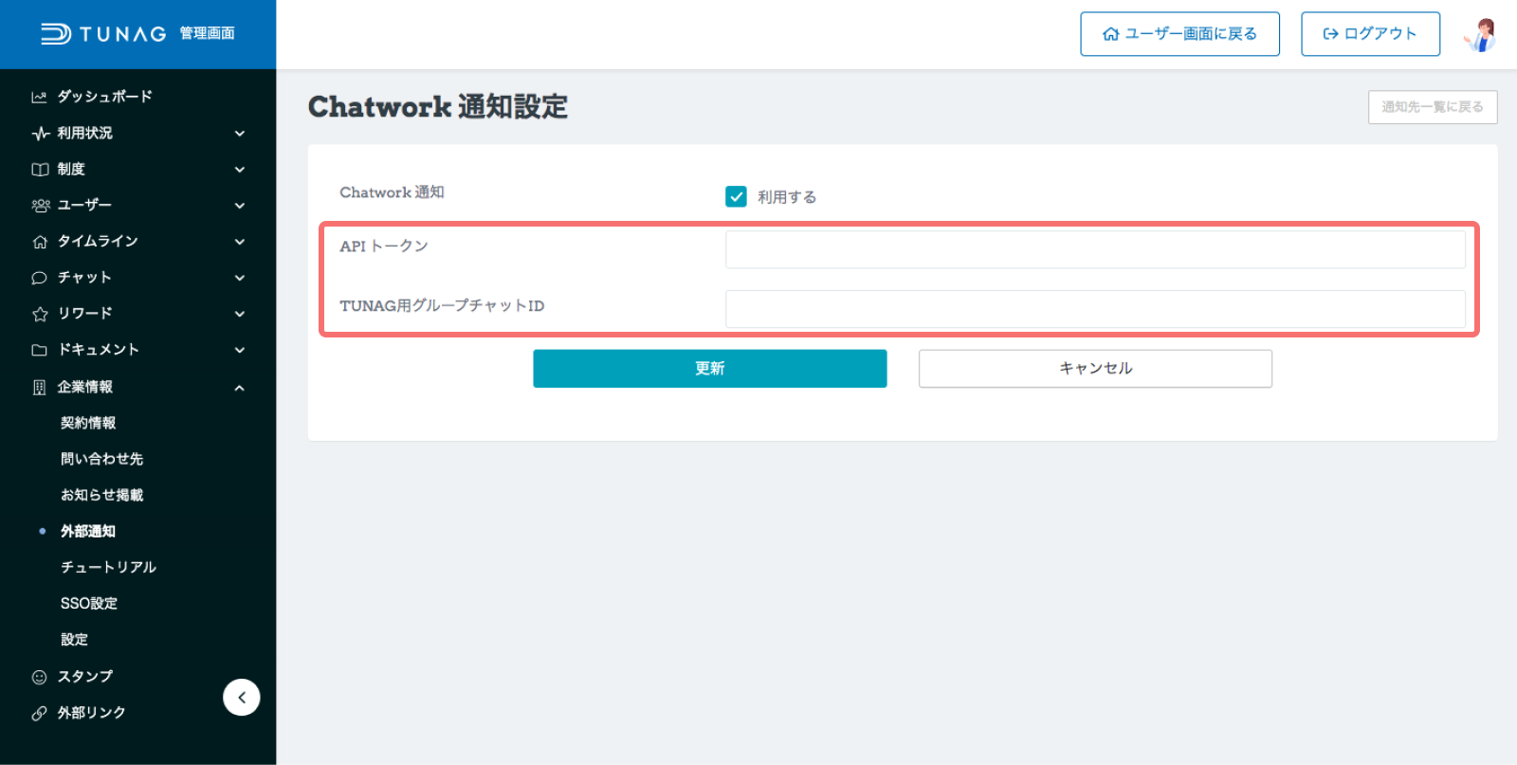Click the 制度 book icon
1517x765 pixels.
[40, 170]
